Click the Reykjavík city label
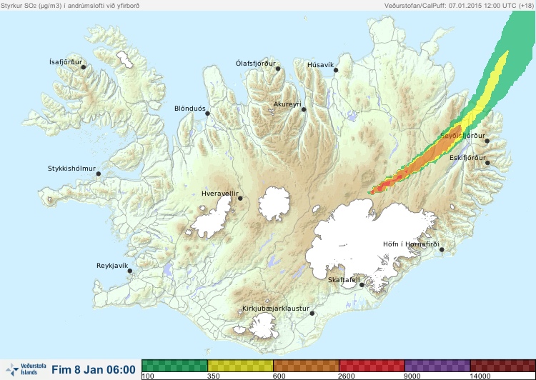The image size is (536, 380). 112,266
